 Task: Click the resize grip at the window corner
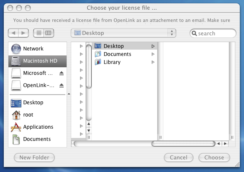click(x=237, y=164)
